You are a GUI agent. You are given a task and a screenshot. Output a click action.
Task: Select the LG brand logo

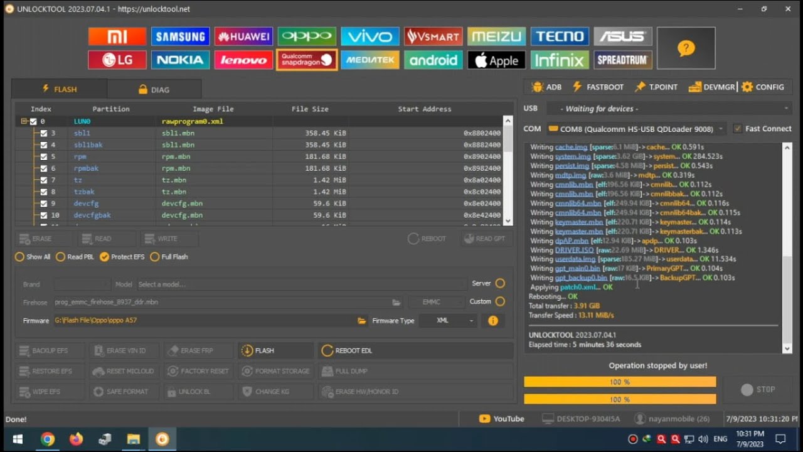(117, 60)
